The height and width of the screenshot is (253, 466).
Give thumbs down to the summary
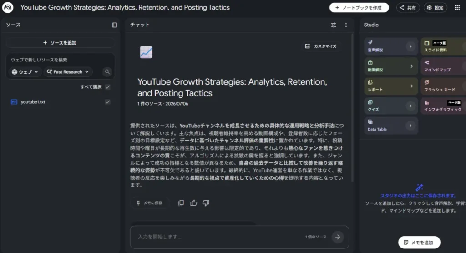coord(206,203)
